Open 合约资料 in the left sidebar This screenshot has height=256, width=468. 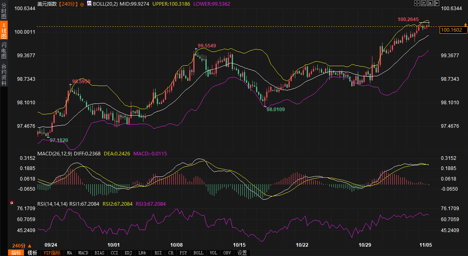(4, 75)
